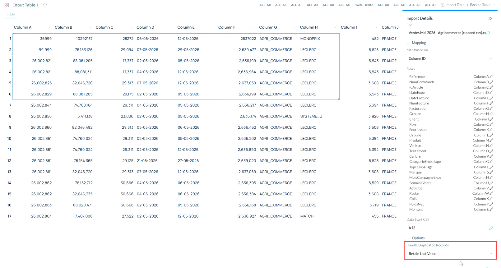Collapse top filter bar with up chevron
Image resolution: width=501 pixels, height=268 pixels.
coord(494,5)
